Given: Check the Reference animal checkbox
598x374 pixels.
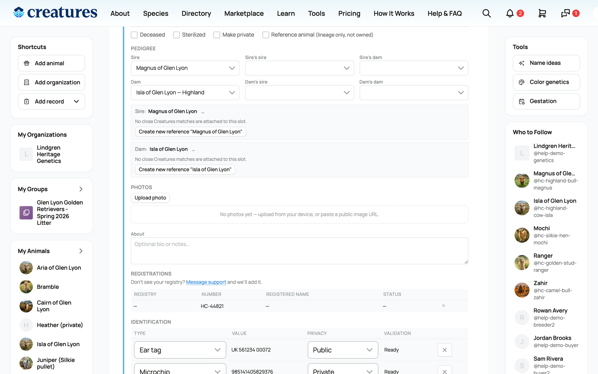Looking at the screenshot, I should (x=266, y=35).
